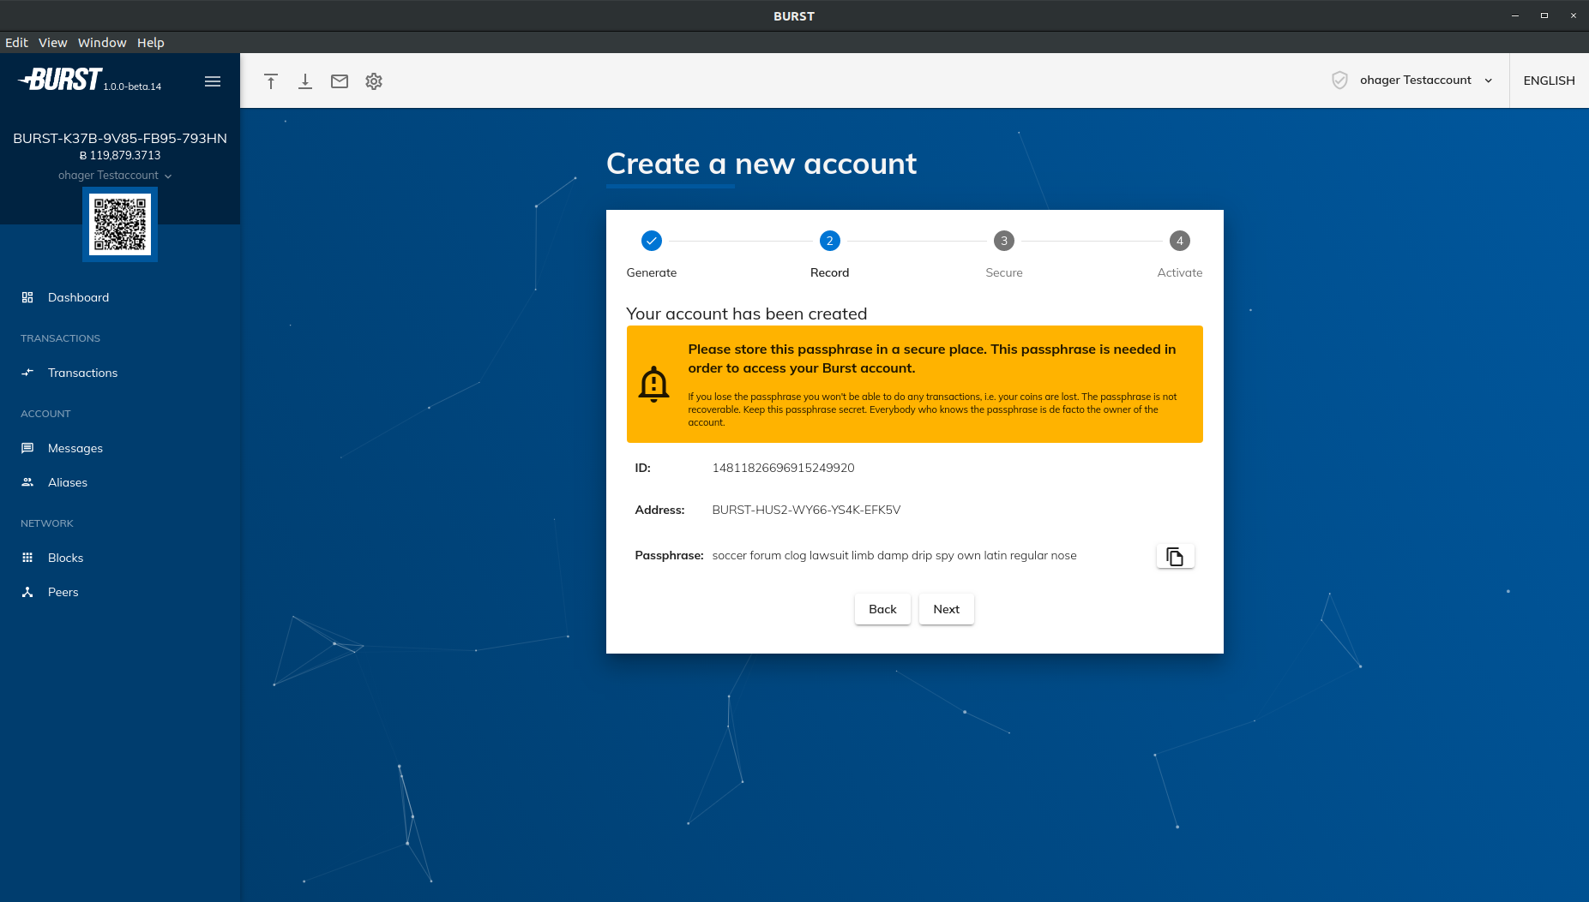Viewport: 1589px width, 902px height.
Task: Click the Blocks grid icon
Action: point(27,558)
